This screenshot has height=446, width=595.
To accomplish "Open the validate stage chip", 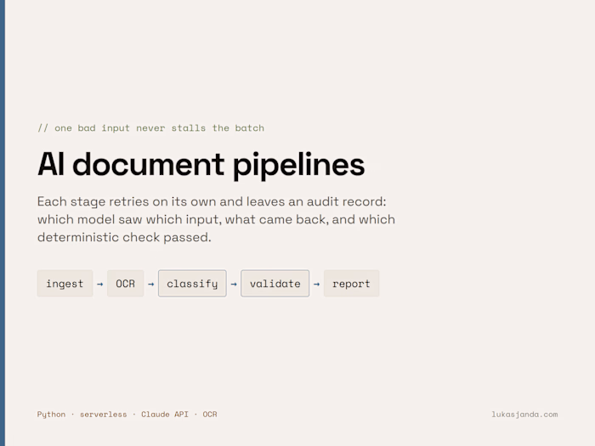I will [x=275, y=283].
